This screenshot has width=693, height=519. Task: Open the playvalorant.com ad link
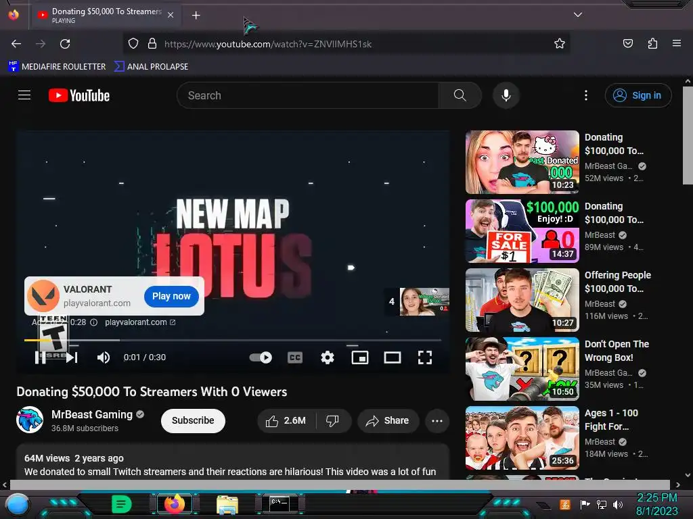pos(140,322)
